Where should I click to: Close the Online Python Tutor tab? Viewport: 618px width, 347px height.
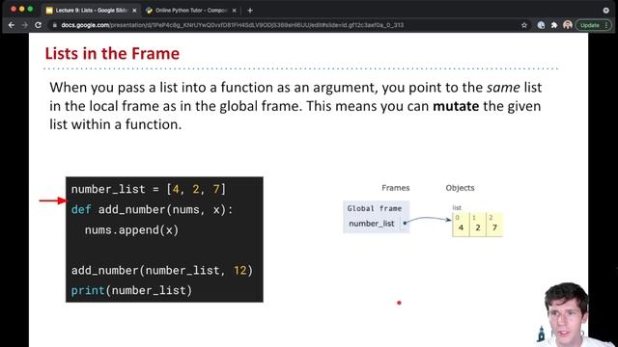234,11
